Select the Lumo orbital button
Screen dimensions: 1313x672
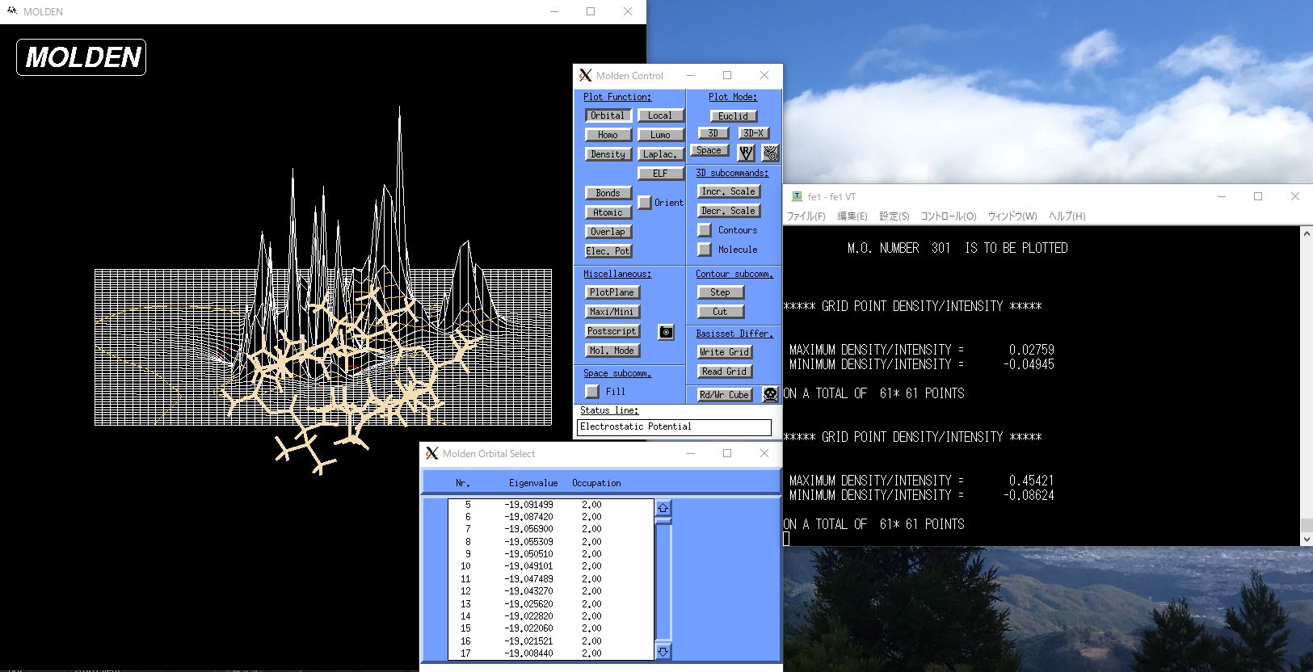[660, 135]
